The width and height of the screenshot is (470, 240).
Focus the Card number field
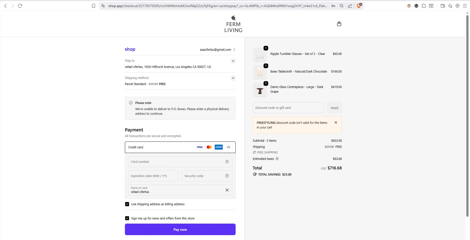click(x=180, y=162)
